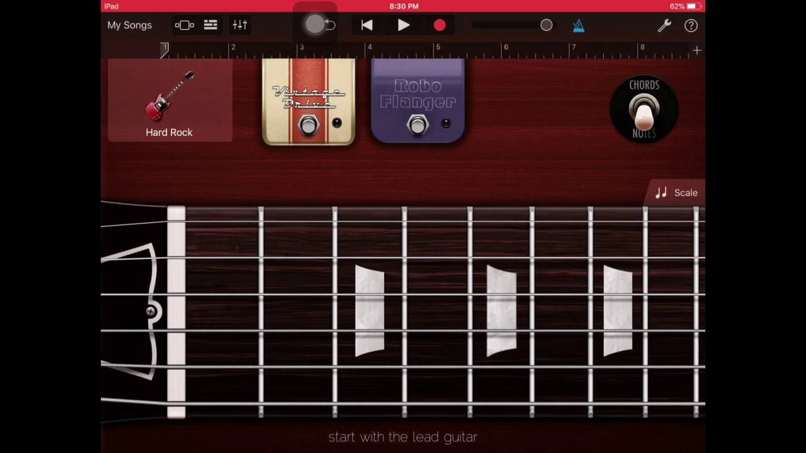
Task: Toggle the metronome icon
Action: (x=579, y=25)
